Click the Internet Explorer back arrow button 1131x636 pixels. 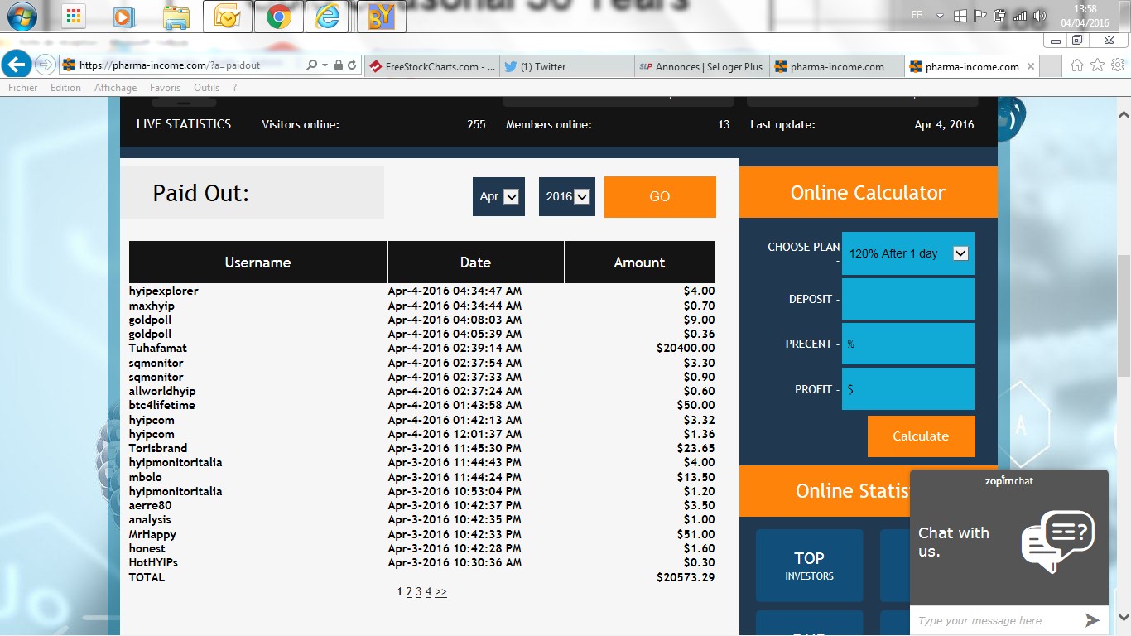[x=17, y=65]
